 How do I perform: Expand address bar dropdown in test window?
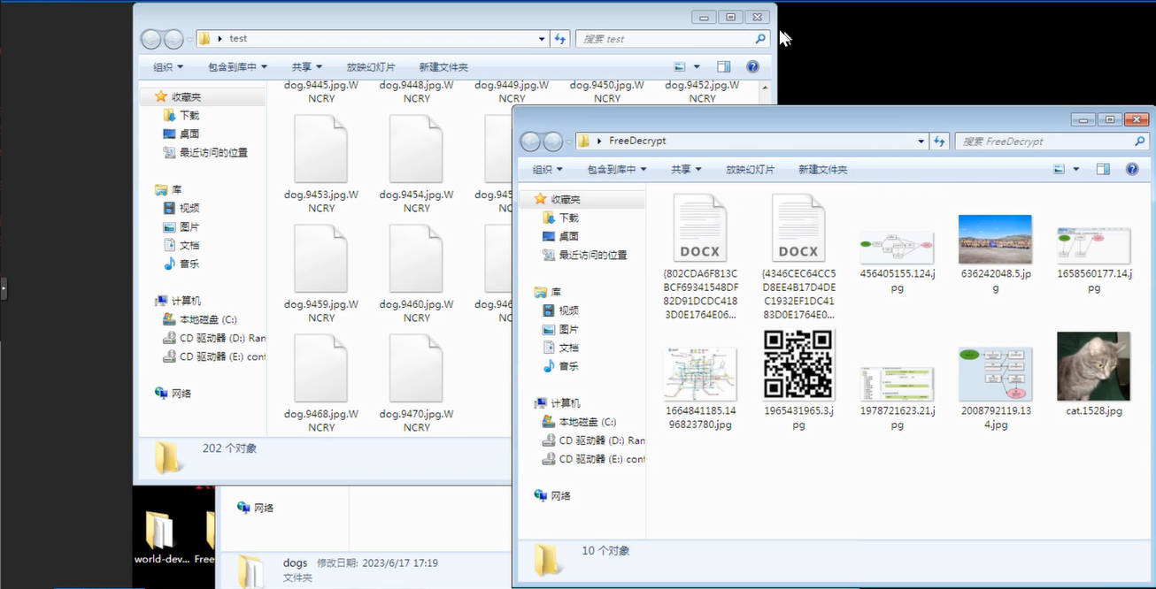(542, 39)
